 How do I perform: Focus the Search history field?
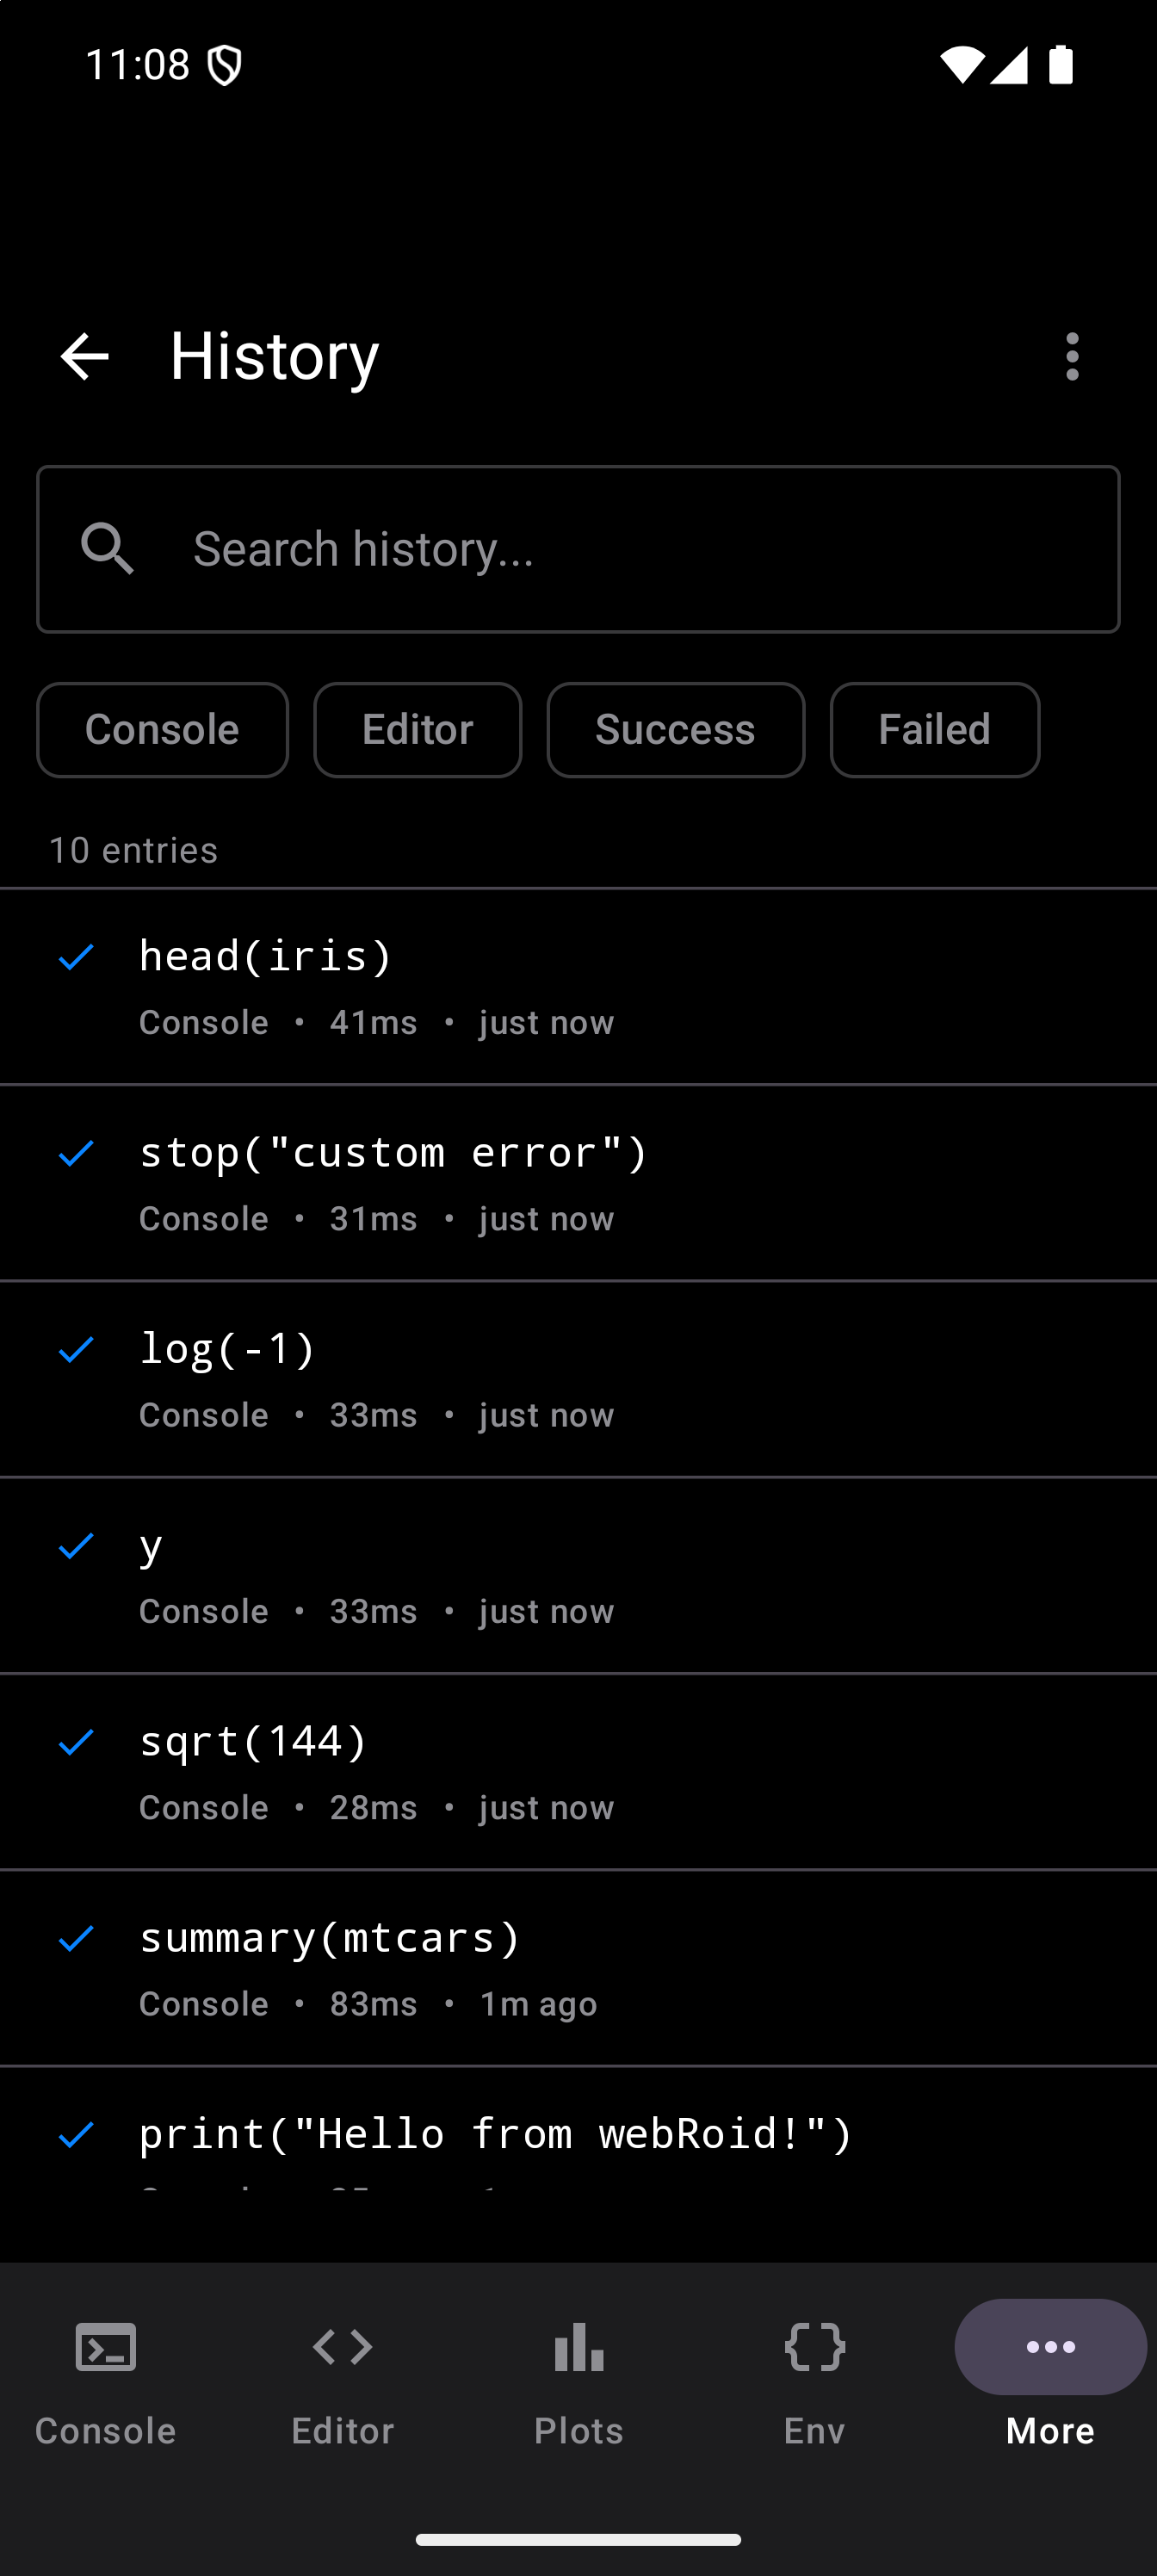pos(640,549)
